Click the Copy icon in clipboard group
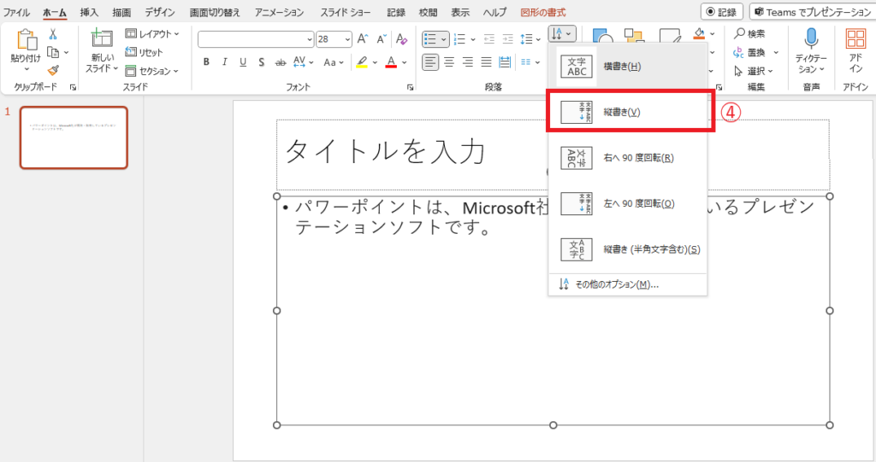Screen dimensions: 876x462 (53, 52)
